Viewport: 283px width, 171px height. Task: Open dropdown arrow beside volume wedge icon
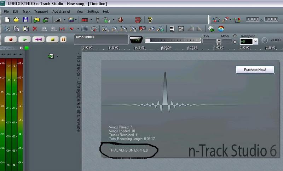point(64,20)
